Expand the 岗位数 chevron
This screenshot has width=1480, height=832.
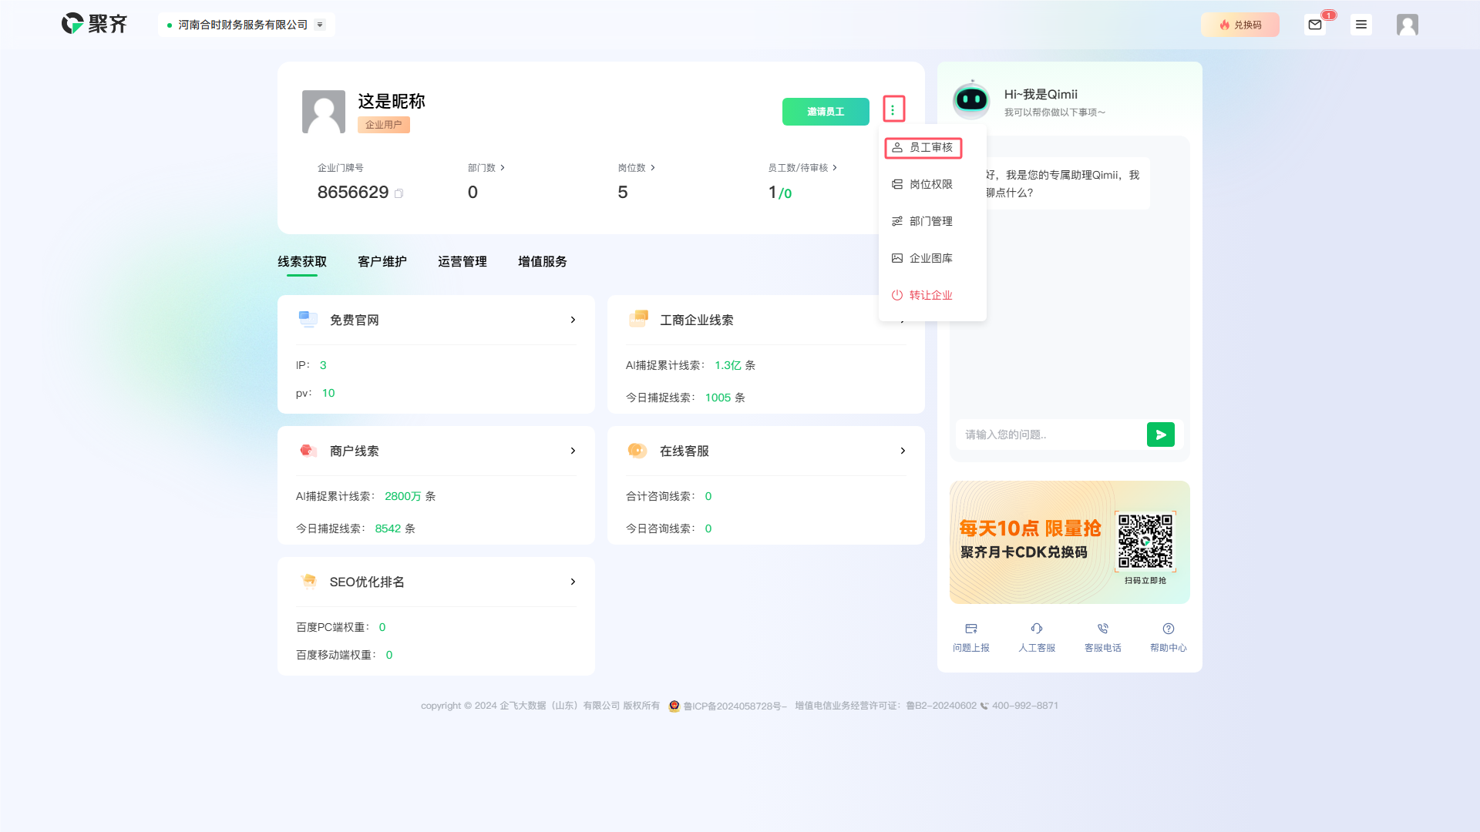tap(653, 167)
